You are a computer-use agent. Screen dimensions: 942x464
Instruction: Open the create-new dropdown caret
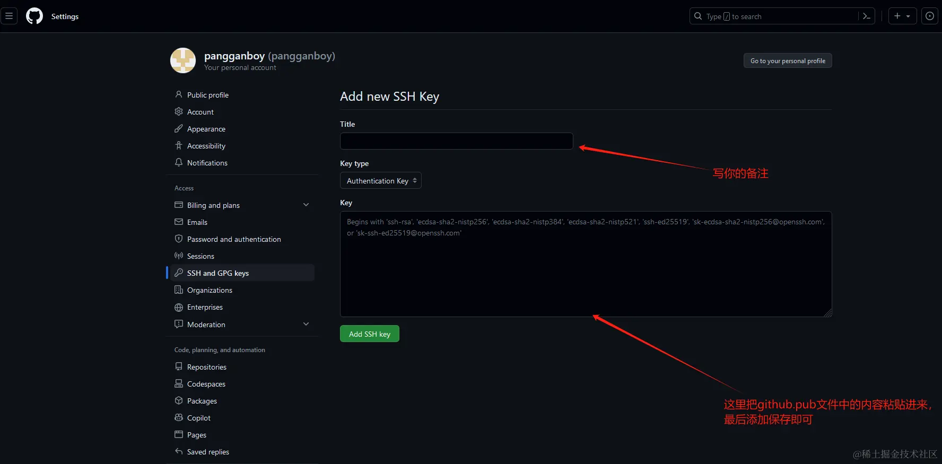[x=908, y=16]
